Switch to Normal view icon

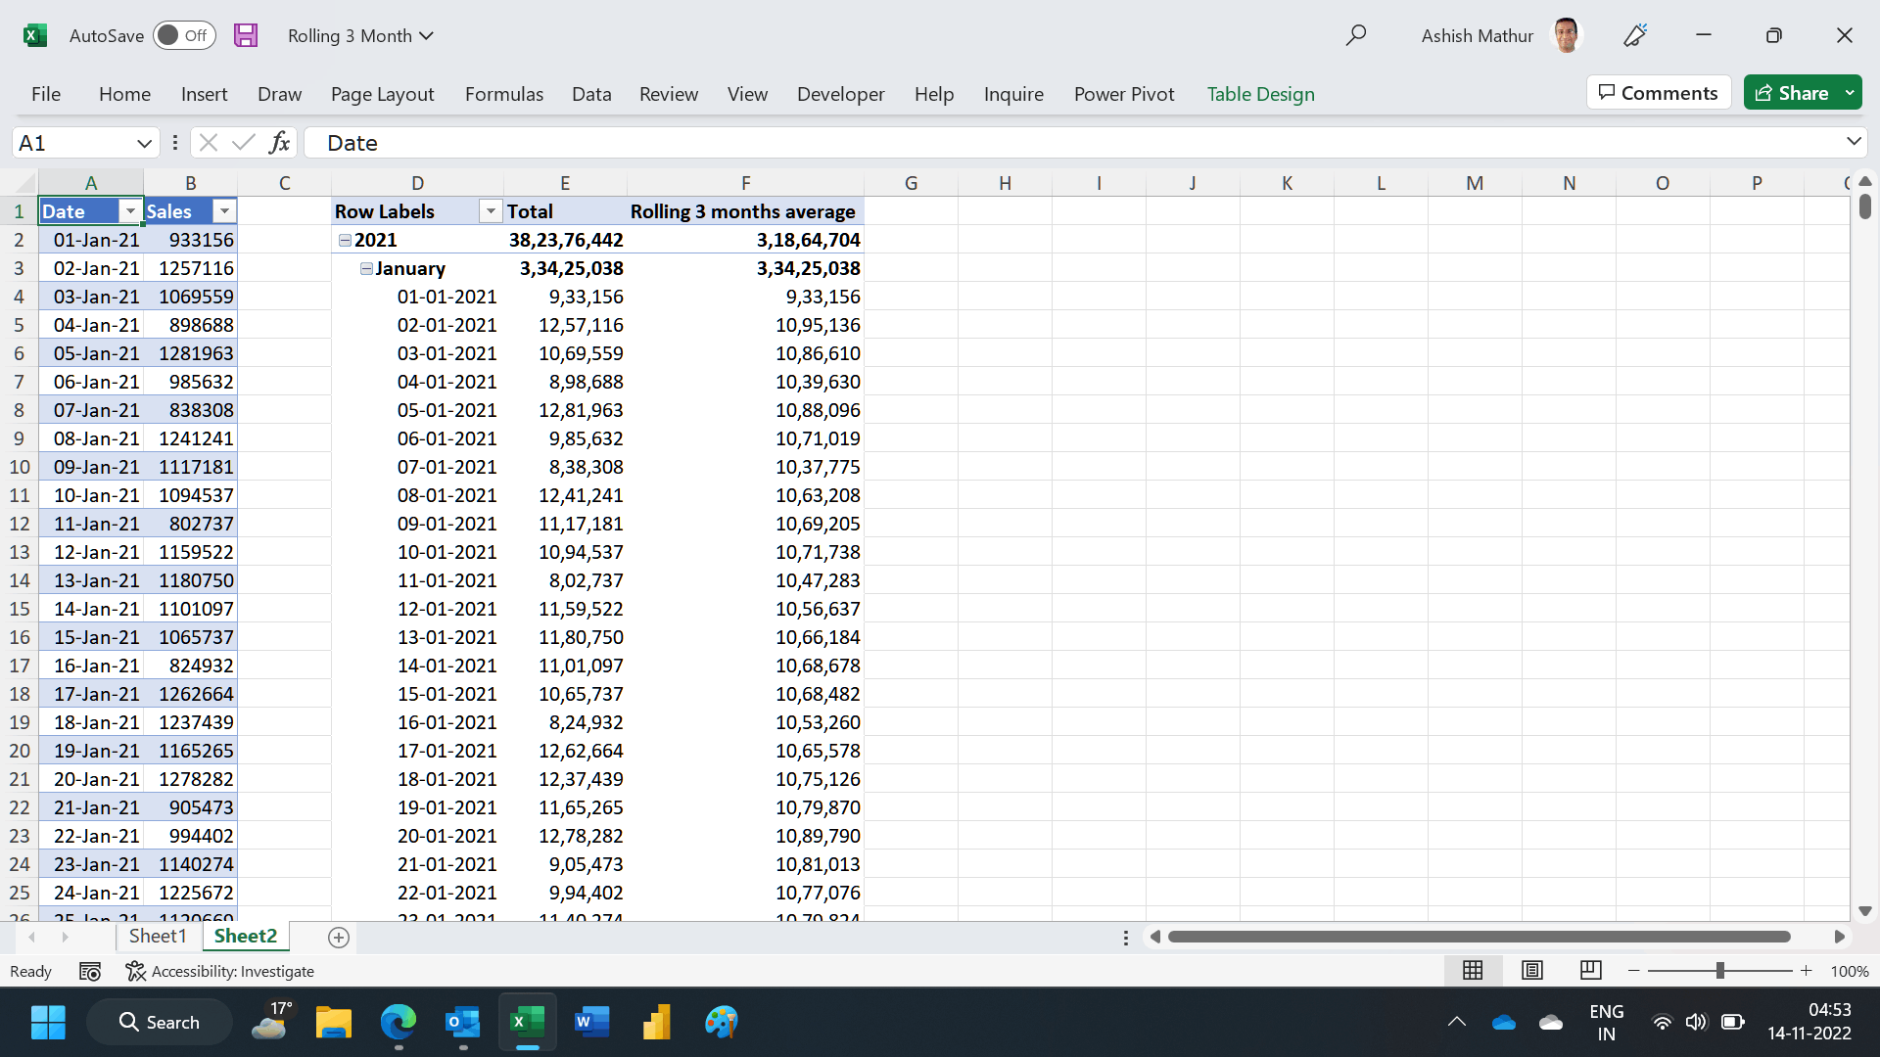click(1473, 970)
